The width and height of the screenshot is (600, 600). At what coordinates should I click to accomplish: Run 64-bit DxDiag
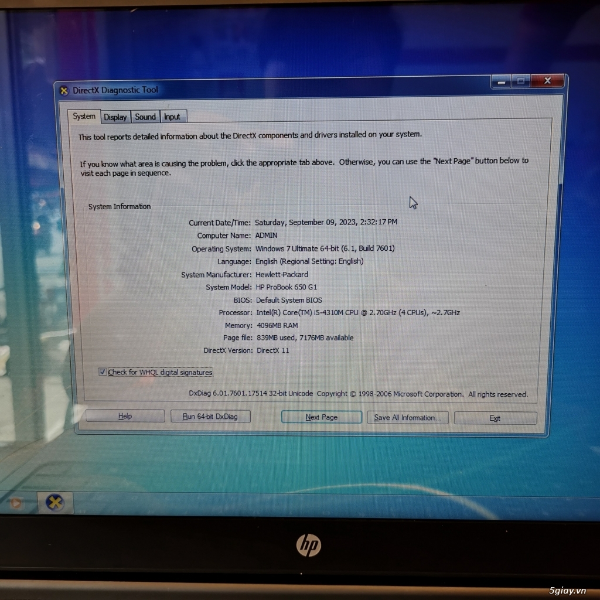[x=210, y=417]
